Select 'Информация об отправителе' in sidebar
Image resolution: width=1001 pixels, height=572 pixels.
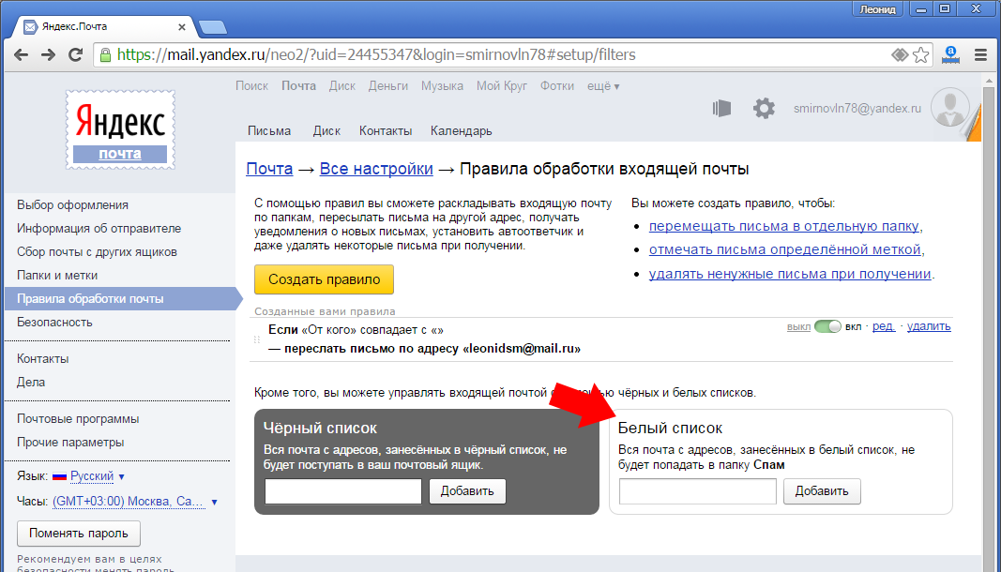click(x=99, y=229)
